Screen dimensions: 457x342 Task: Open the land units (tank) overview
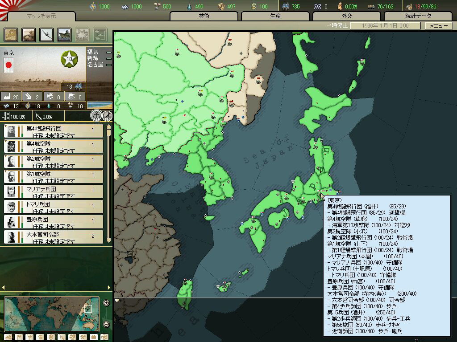pyautogui.click(x=29, y=35)
